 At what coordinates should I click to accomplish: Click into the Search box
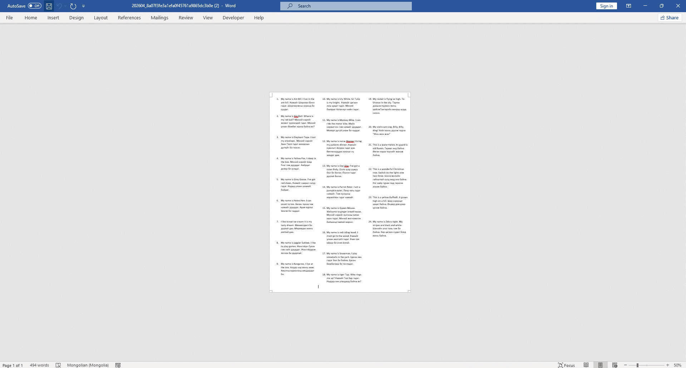pos(346,6)
